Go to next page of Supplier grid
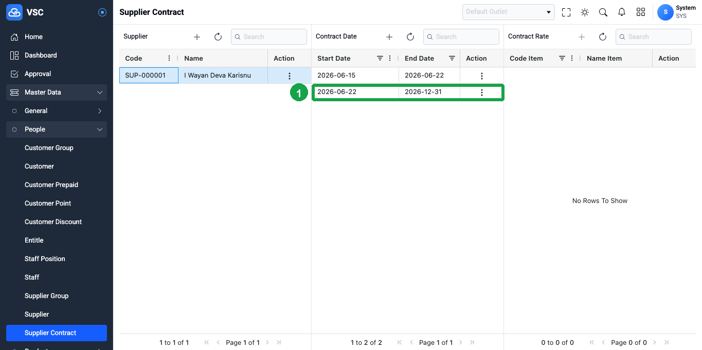Screen dimensions: 702x350 (267, 342)
